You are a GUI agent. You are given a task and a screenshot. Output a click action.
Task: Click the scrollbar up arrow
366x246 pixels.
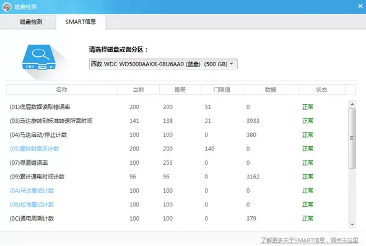point(352,104)
